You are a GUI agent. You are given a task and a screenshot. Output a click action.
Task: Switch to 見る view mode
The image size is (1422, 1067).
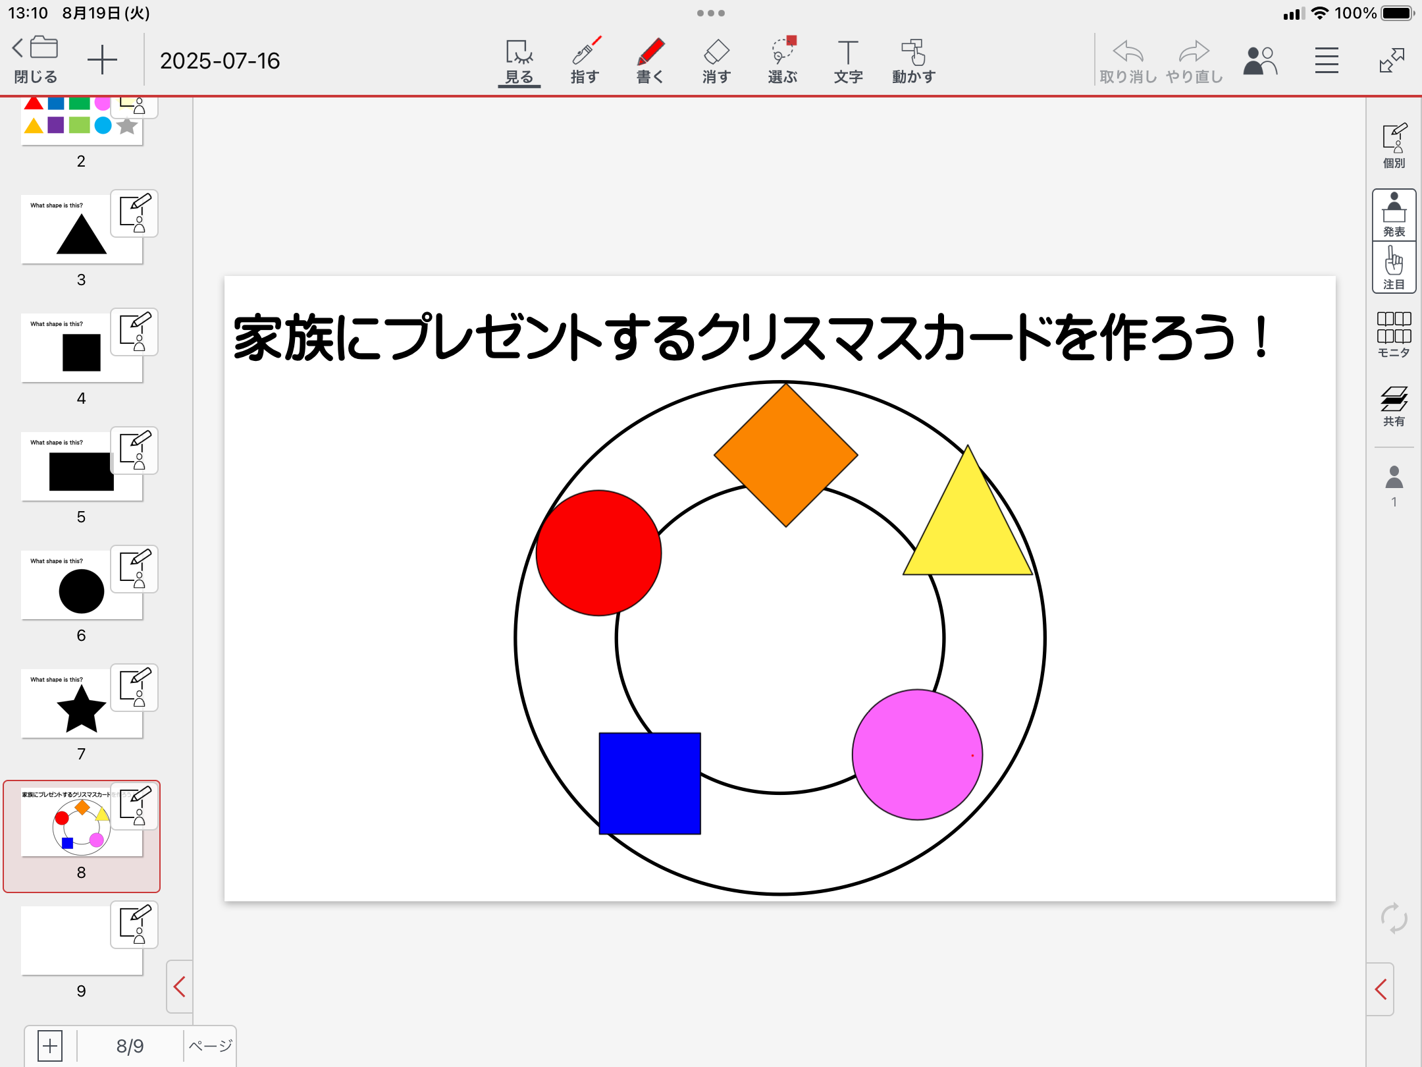click(x=519, y=61)
